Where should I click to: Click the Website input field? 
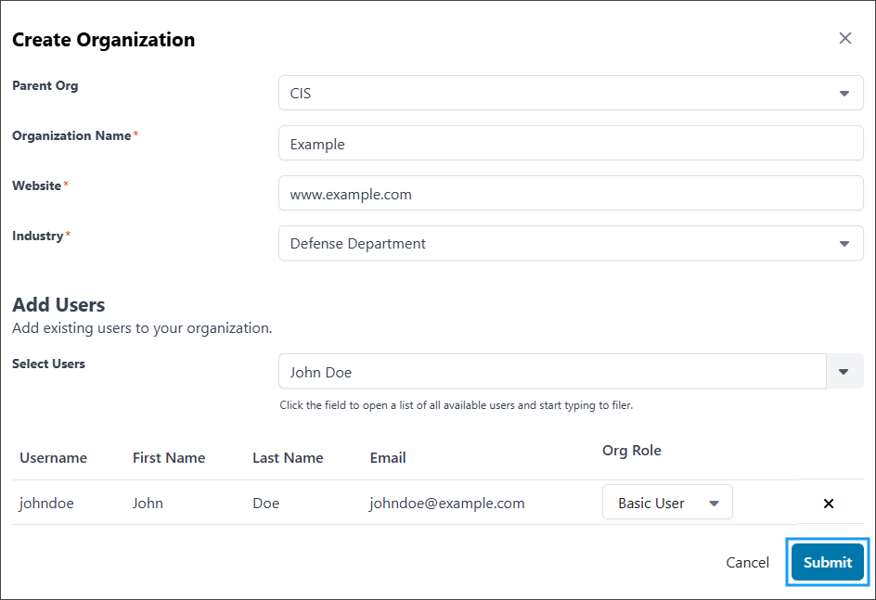pyautogui.click(x=571, y=193)
